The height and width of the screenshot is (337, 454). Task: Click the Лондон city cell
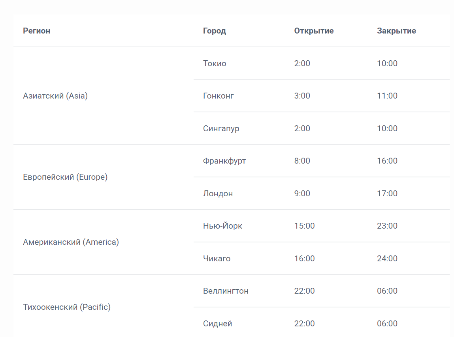[218, 194]
